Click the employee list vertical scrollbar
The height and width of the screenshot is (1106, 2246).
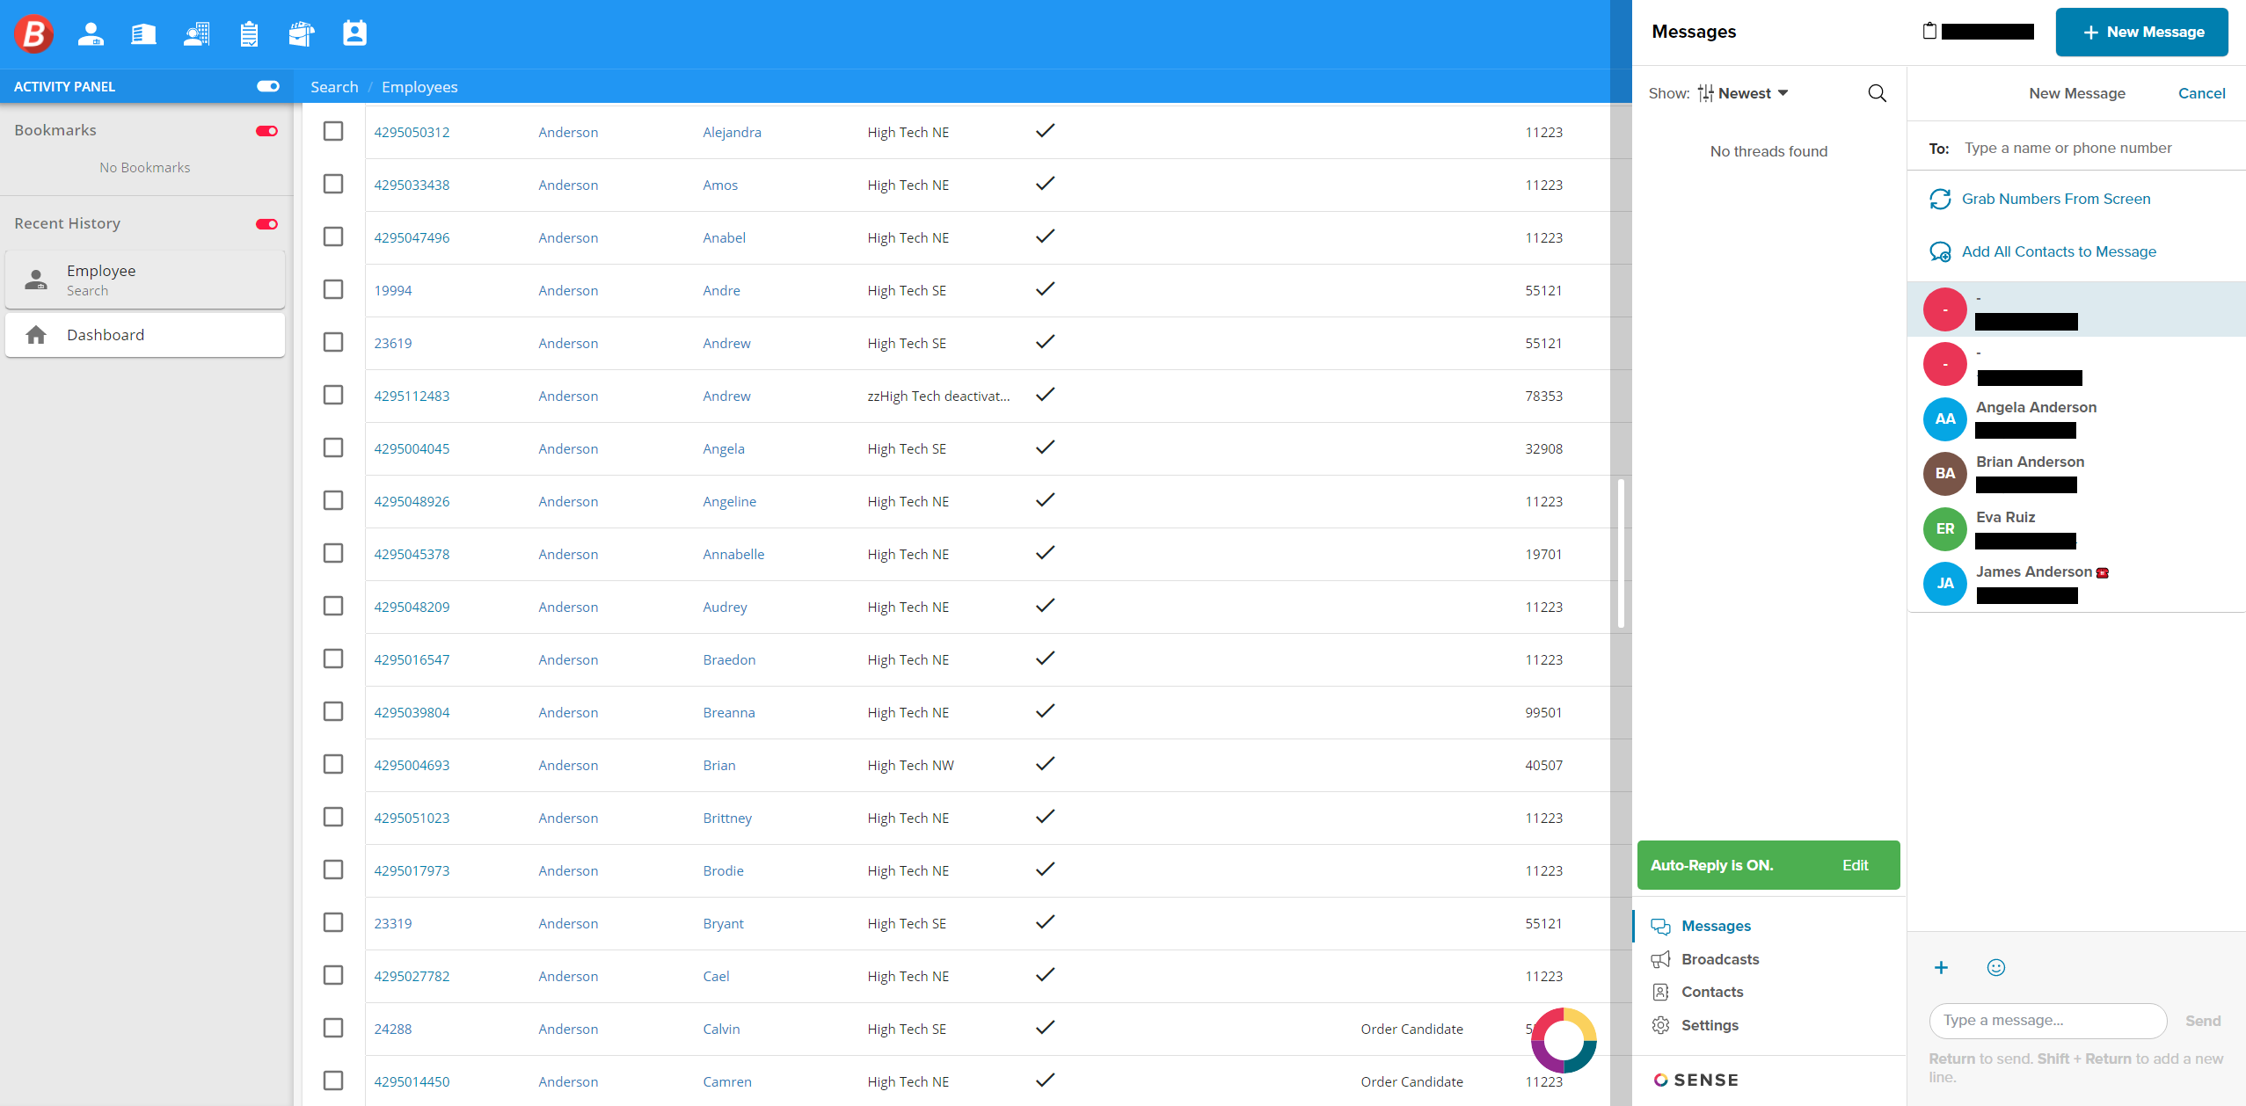(x=1620, y=554)
